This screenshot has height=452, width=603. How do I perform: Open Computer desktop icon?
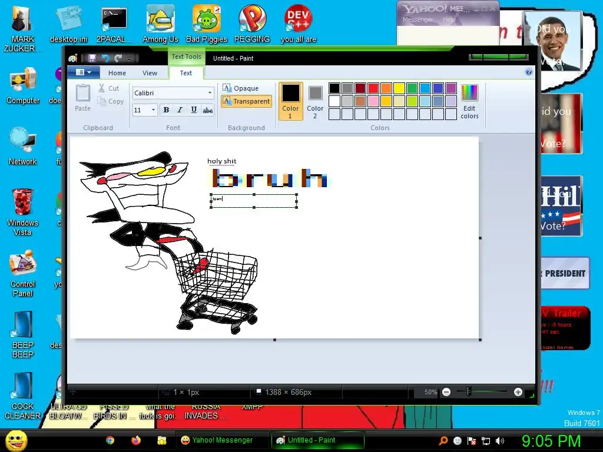(23, 85)
